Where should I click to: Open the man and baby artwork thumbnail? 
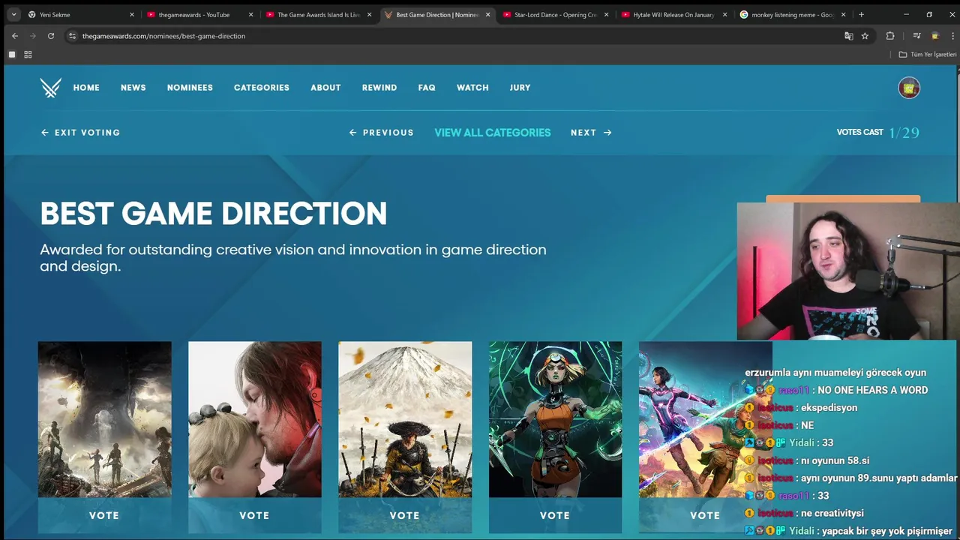coord(255,419)
